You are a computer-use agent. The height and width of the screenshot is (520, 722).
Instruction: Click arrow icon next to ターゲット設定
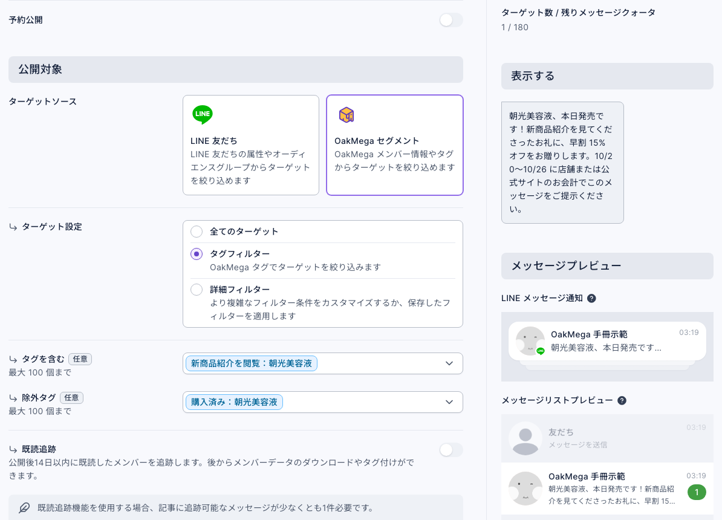tap(13, 227)
